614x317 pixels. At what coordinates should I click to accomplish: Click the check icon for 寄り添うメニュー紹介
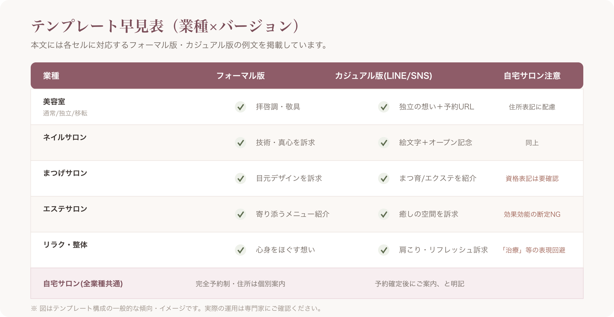tap(240, 214)
